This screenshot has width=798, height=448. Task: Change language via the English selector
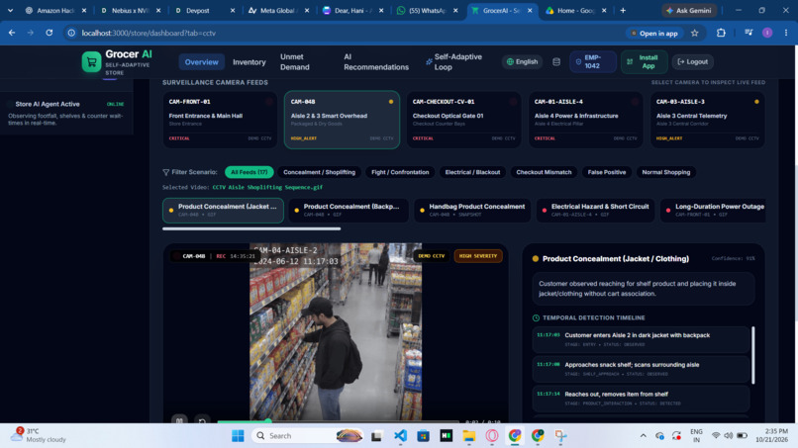pyautogui.click(x=522, y=62)
